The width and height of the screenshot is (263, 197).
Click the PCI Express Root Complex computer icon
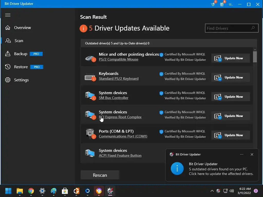point(90,115)
